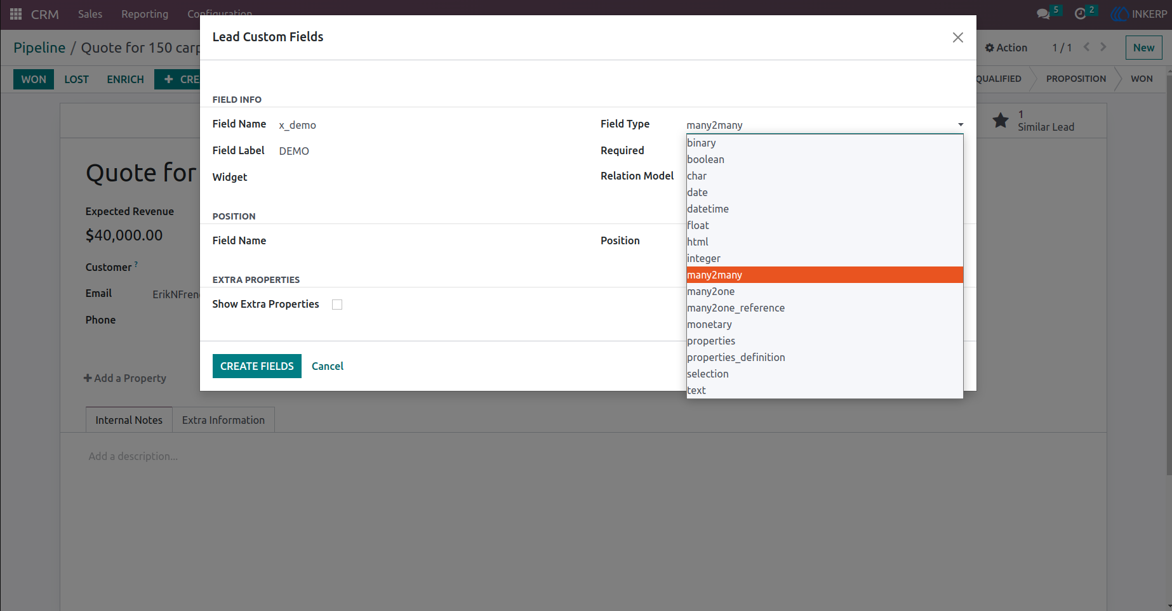Open the conversations chat icon
The height and width of the screenshot is (611, 1172).
pos(1042,14)
